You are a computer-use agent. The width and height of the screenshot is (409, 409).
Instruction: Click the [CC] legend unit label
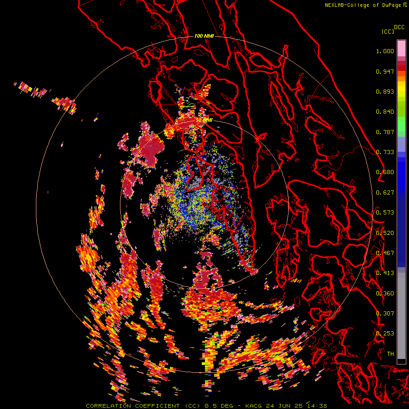coord(388,31)
